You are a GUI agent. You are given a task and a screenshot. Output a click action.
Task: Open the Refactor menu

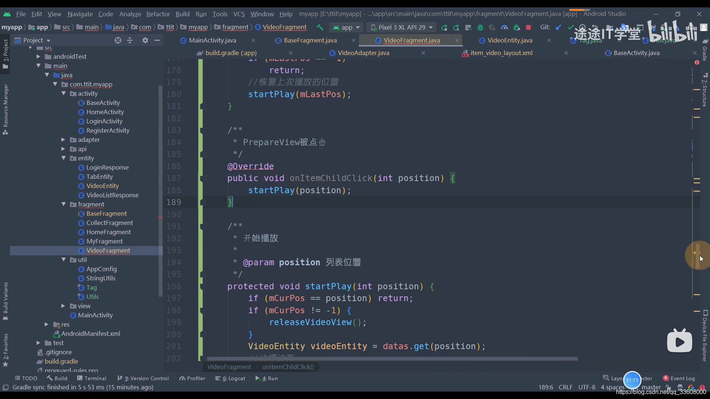click(x=158, y=14)
